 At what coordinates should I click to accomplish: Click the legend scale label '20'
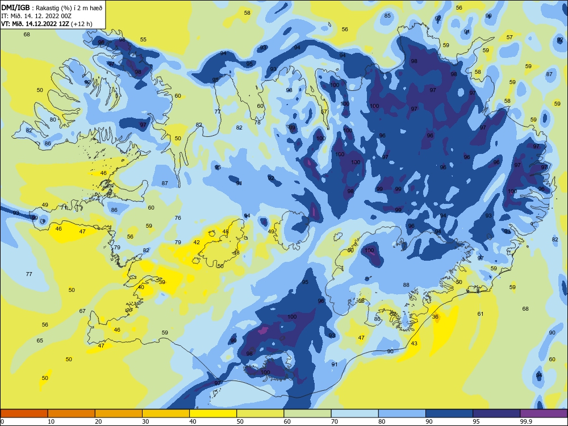coord(98,421)
